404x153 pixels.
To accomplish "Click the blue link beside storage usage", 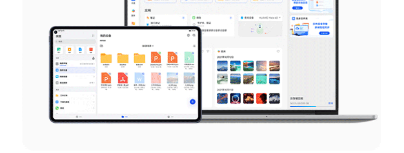I will click(331, 103).
